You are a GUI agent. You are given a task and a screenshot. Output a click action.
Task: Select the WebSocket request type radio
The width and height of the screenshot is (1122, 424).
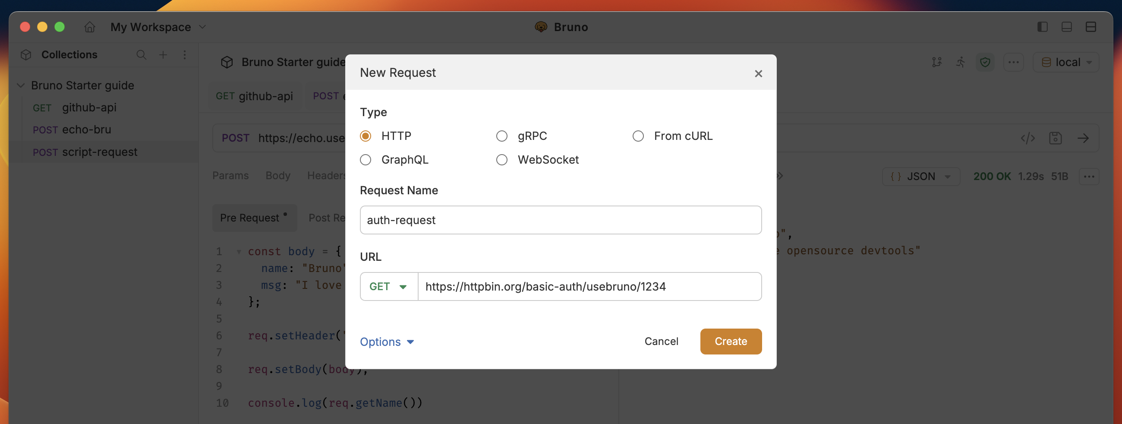coord(502,160)
